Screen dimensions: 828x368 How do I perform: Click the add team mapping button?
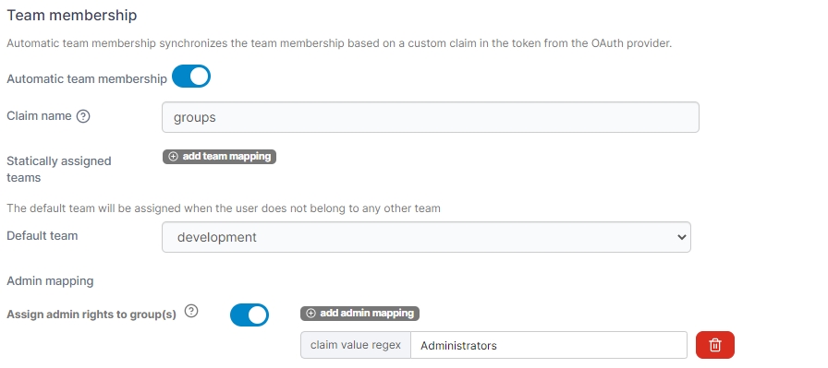(219, 157)
